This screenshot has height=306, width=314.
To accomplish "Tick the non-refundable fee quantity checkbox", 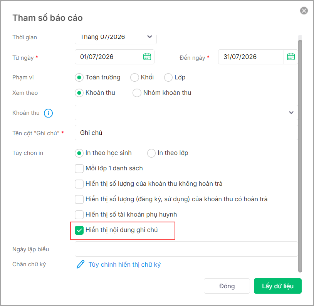I will [79, 184].
